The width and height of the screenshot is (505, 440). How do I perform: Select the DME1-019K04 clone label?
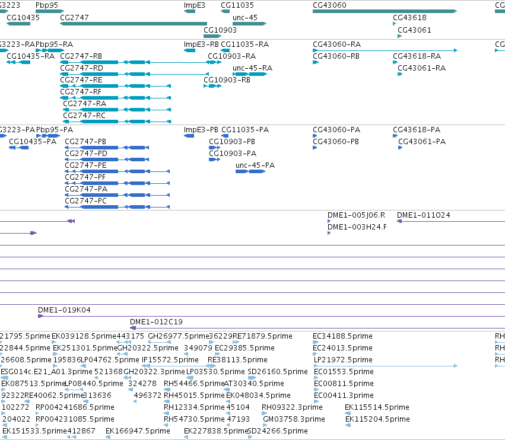click(65, 310)
